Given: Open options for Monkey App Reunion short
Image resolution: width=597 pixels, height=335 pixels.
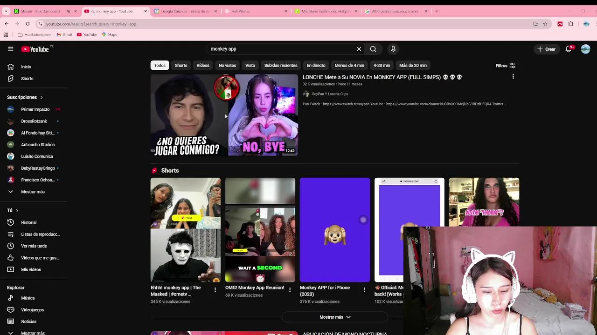Looking at the screenshot, I should tap(290, 290).
